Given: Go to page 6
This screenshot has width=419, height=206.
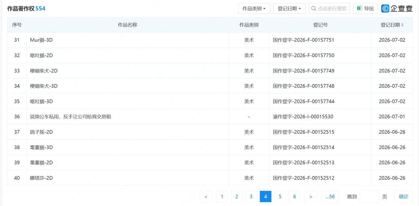Looking at the screenshot, I should (295, 197).
